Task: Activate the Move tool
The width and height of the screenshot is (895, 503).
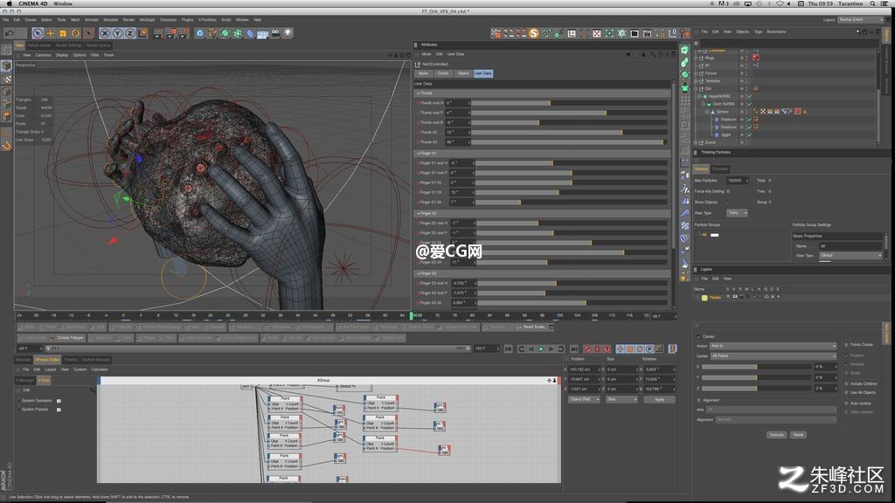Action: pos(50,34)
